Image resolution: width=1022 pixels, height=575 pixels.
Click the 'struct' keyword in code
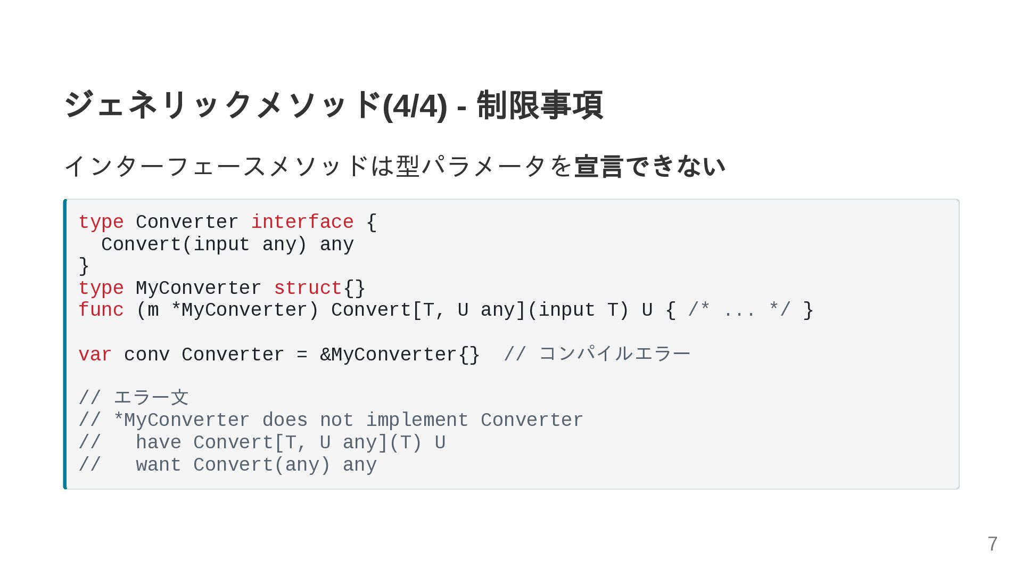click(x=308, y=288)
